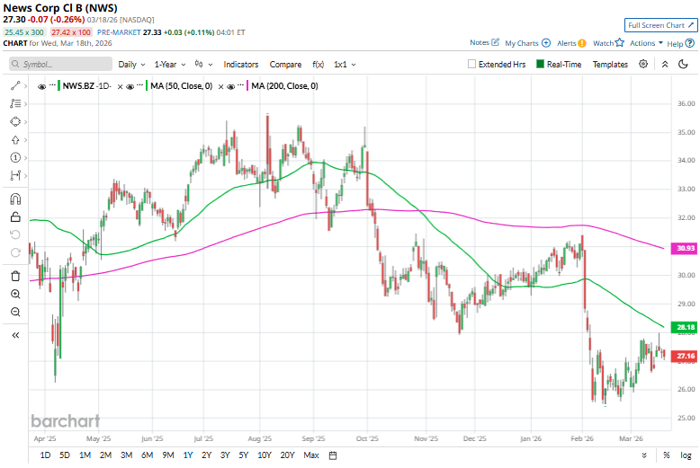
Task: Hide the MA (50, Close, 0) indicator
Action: point(130,86)
